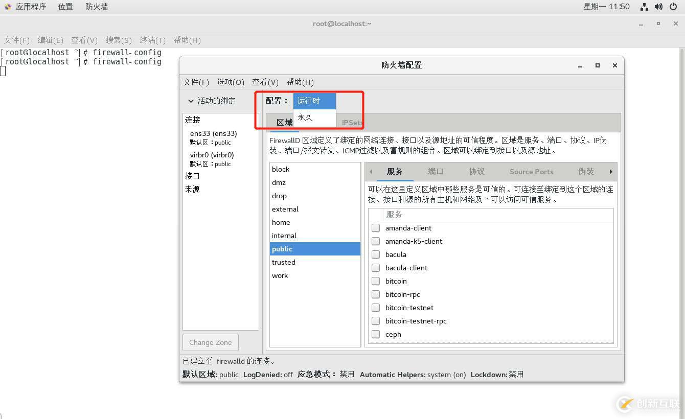Viewport: 685px width, 419px height.
Task: Open the 位置 places menu
Action: (x=65, y=7)
